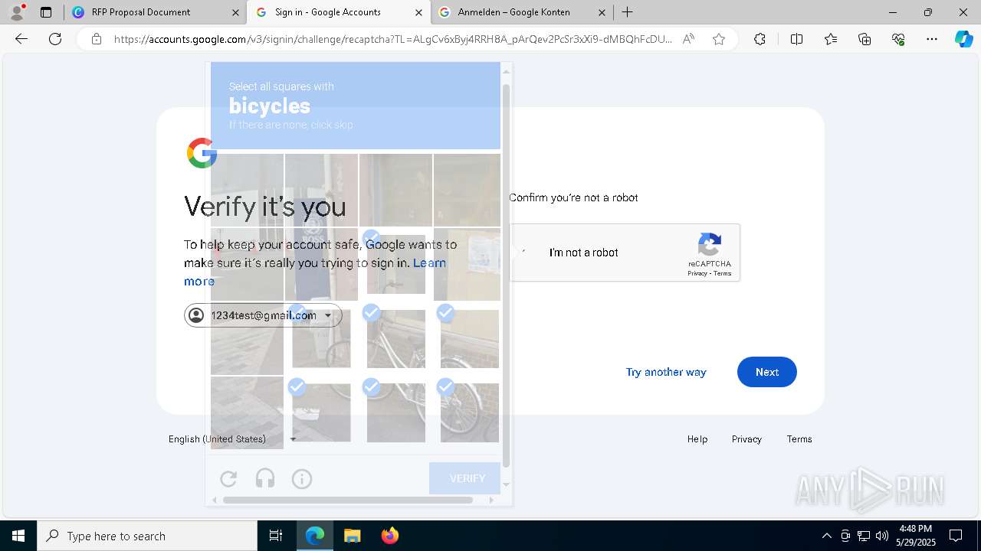The image size is (981, 551).
Task: Open Edge Settings and more menu
Action: pyautogui.click(x=932, y=39)
